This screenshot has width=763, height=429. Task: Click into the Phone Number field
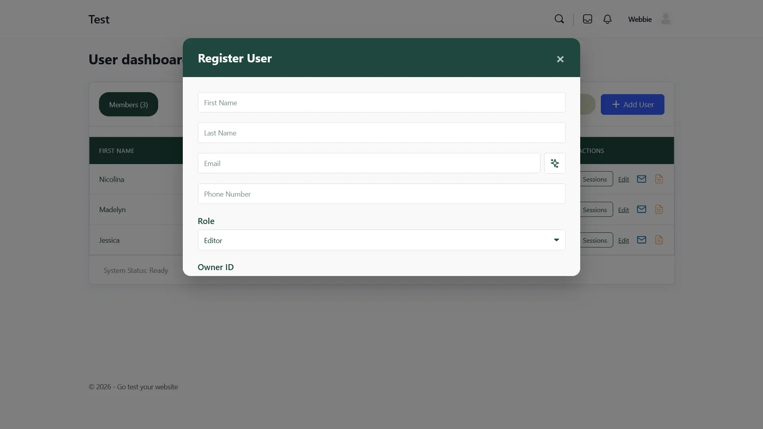click(381, 194)
